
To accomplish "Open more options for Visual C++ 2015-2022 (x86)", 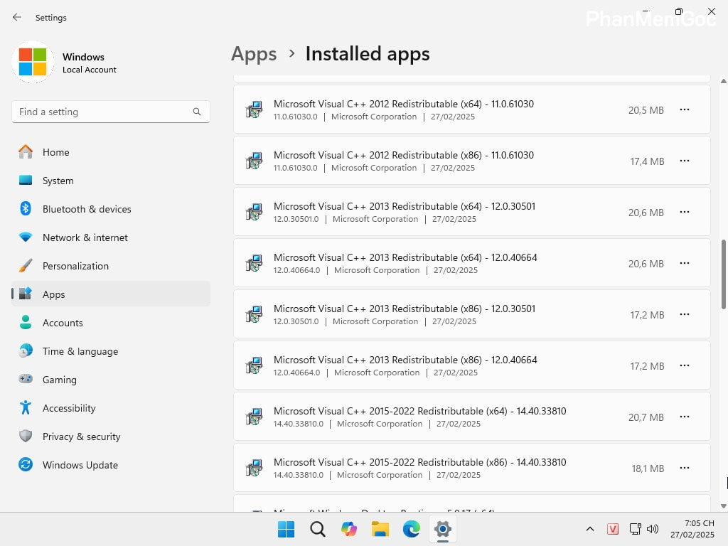I will (x=684, y=468).
